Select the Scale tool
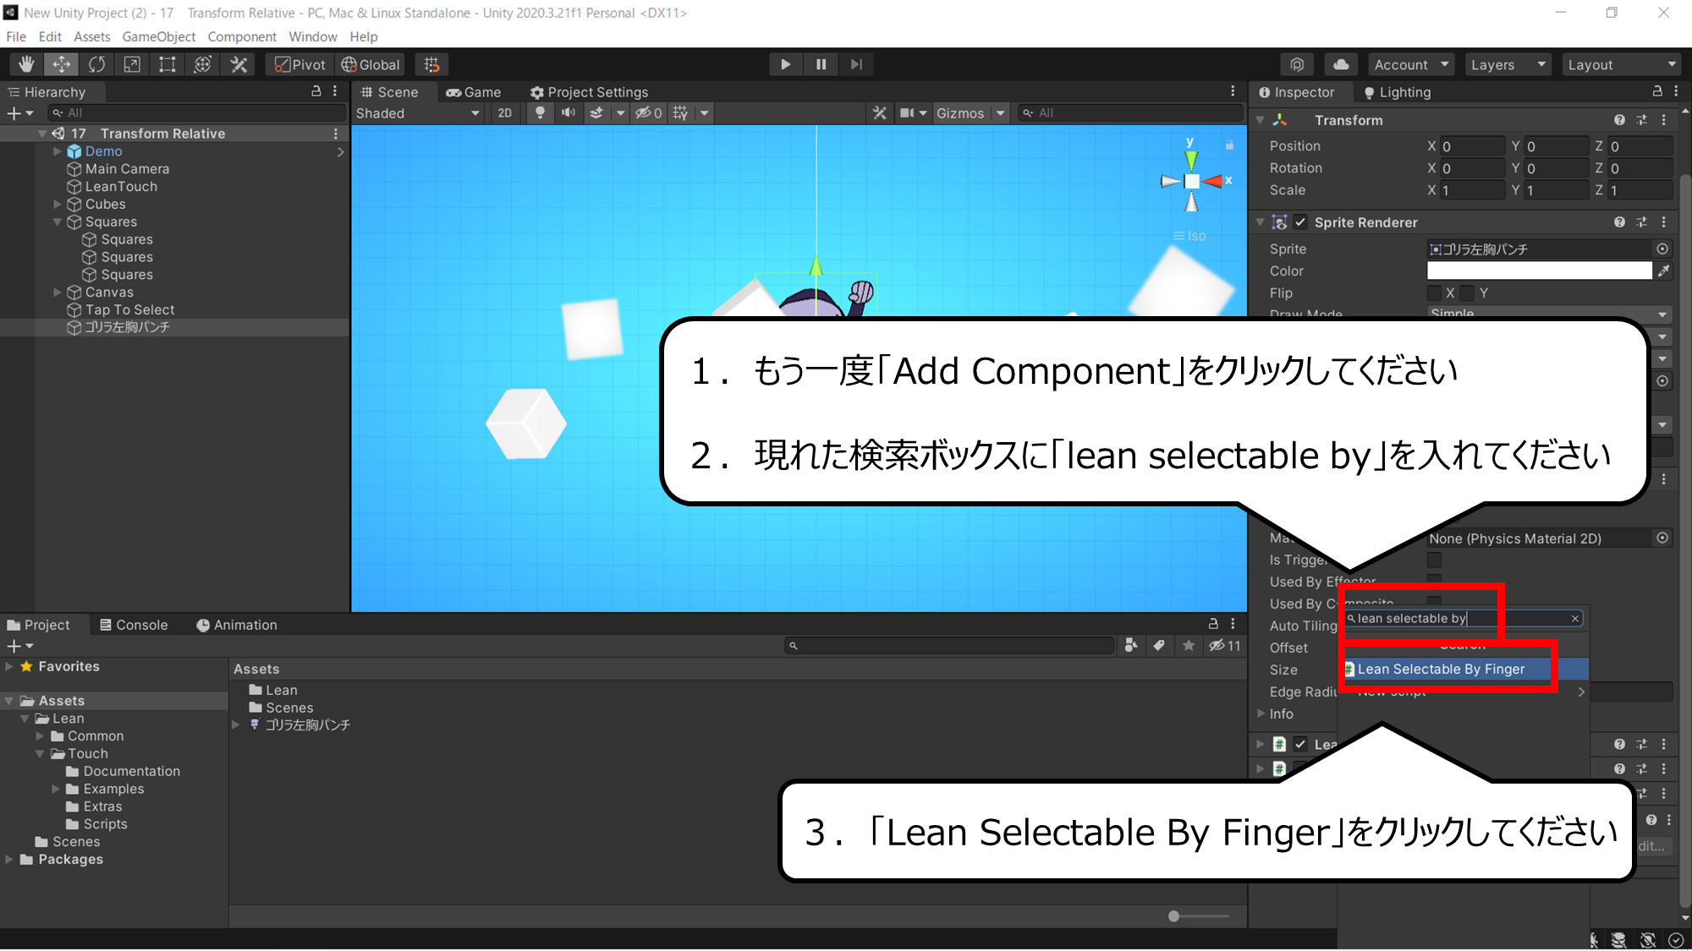The width and height of the screenshot is (1692, 951). point(132,64)
